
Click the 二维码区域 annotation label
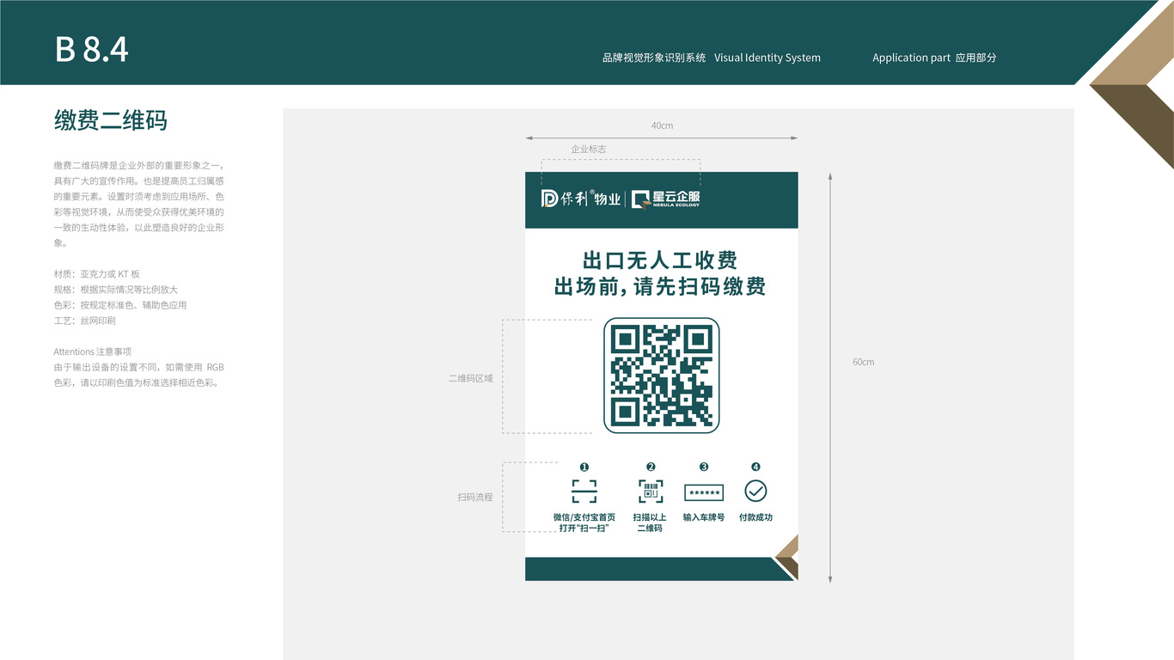(x=471, y=378)
